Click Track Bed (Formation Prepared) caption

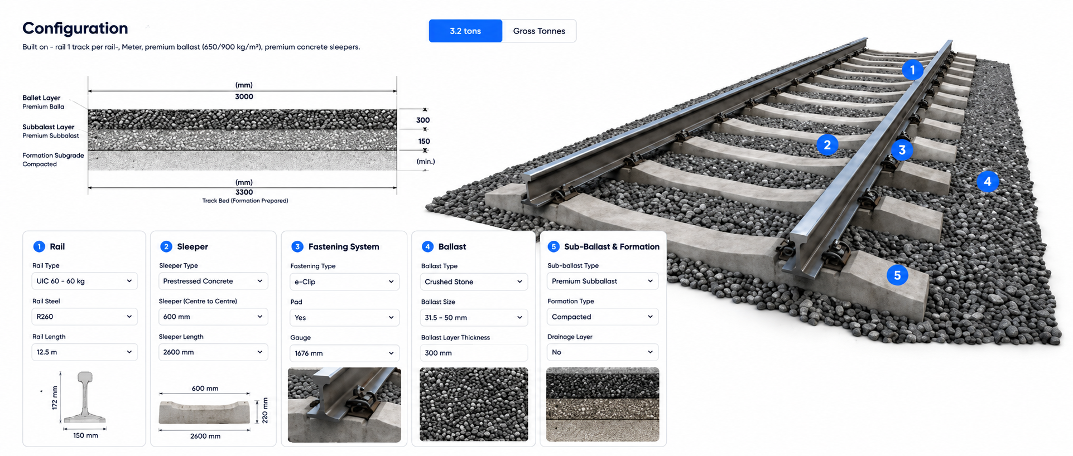point(245,201)
